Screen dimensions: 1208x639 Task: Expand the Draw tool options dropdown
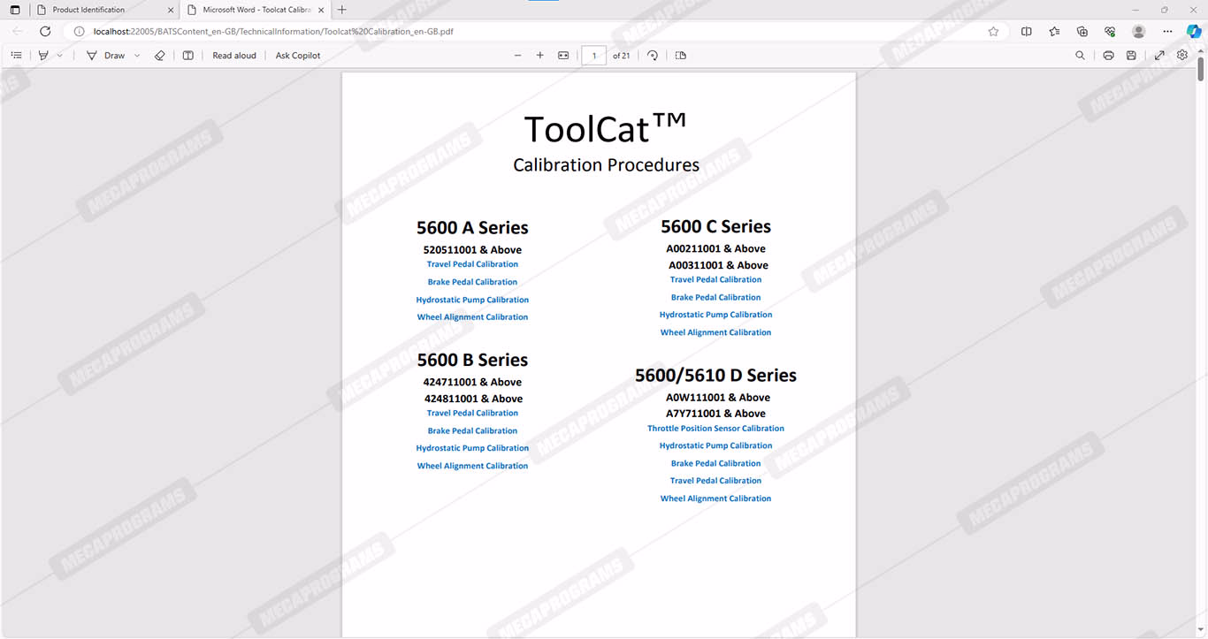[137, 55]
